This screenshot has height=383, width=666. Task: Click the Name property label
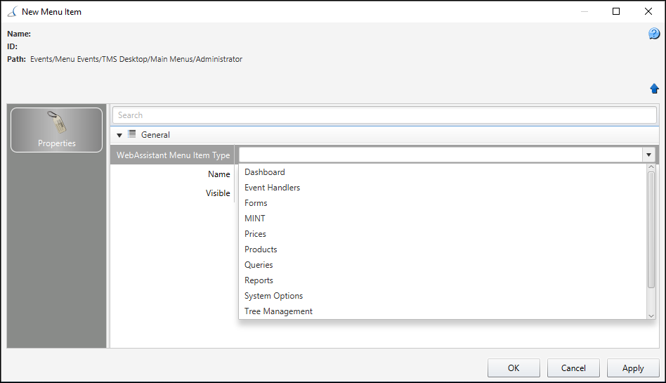tap(218, 174)
